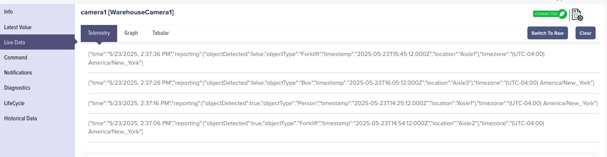Open Historical Data in the sidebar
This screenshot has height=157, width=607.
point(20,118)
